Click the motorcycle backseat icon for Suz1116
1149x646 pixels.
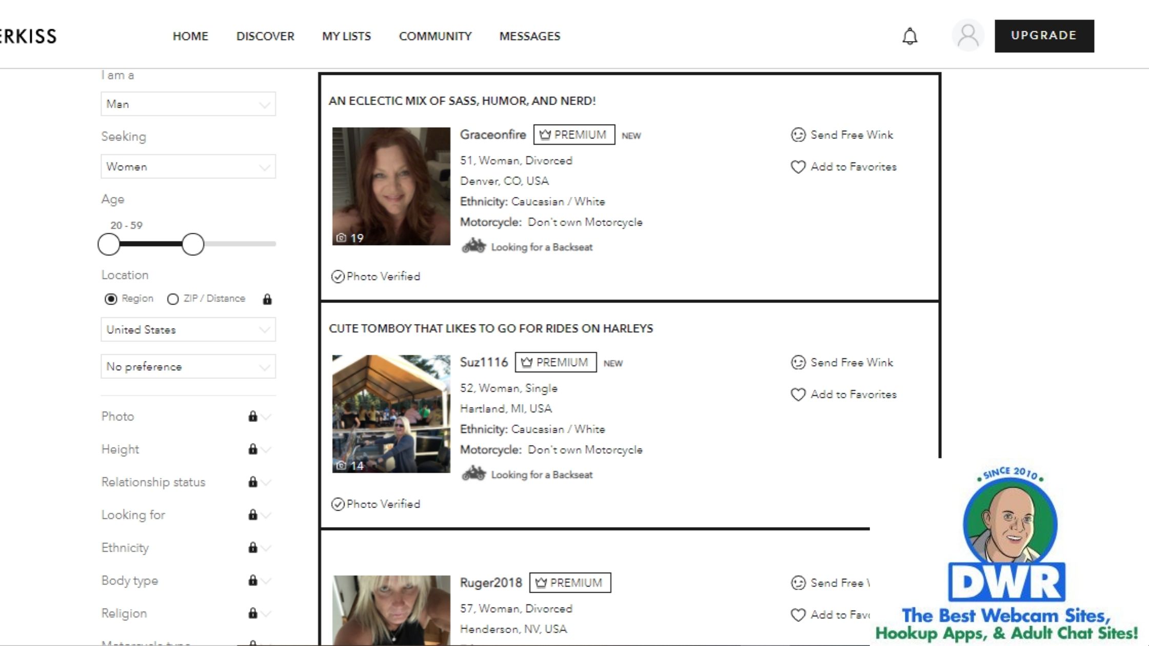472,473
